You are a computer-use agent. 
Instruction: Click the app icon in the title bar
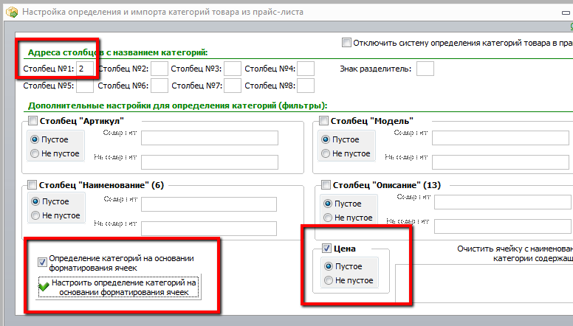click(12, 12)
